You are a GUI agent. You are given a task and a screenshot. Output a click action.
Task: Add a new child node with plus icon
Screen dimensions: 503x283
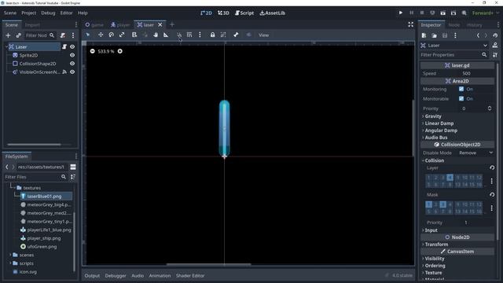[9, 35]
